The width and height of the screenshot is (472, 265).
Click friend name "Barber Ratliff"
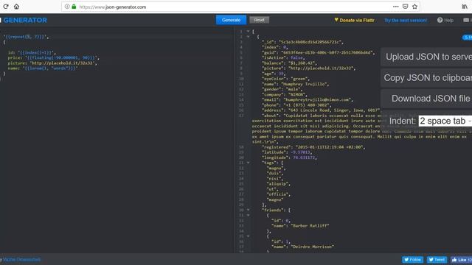(310, 226)
